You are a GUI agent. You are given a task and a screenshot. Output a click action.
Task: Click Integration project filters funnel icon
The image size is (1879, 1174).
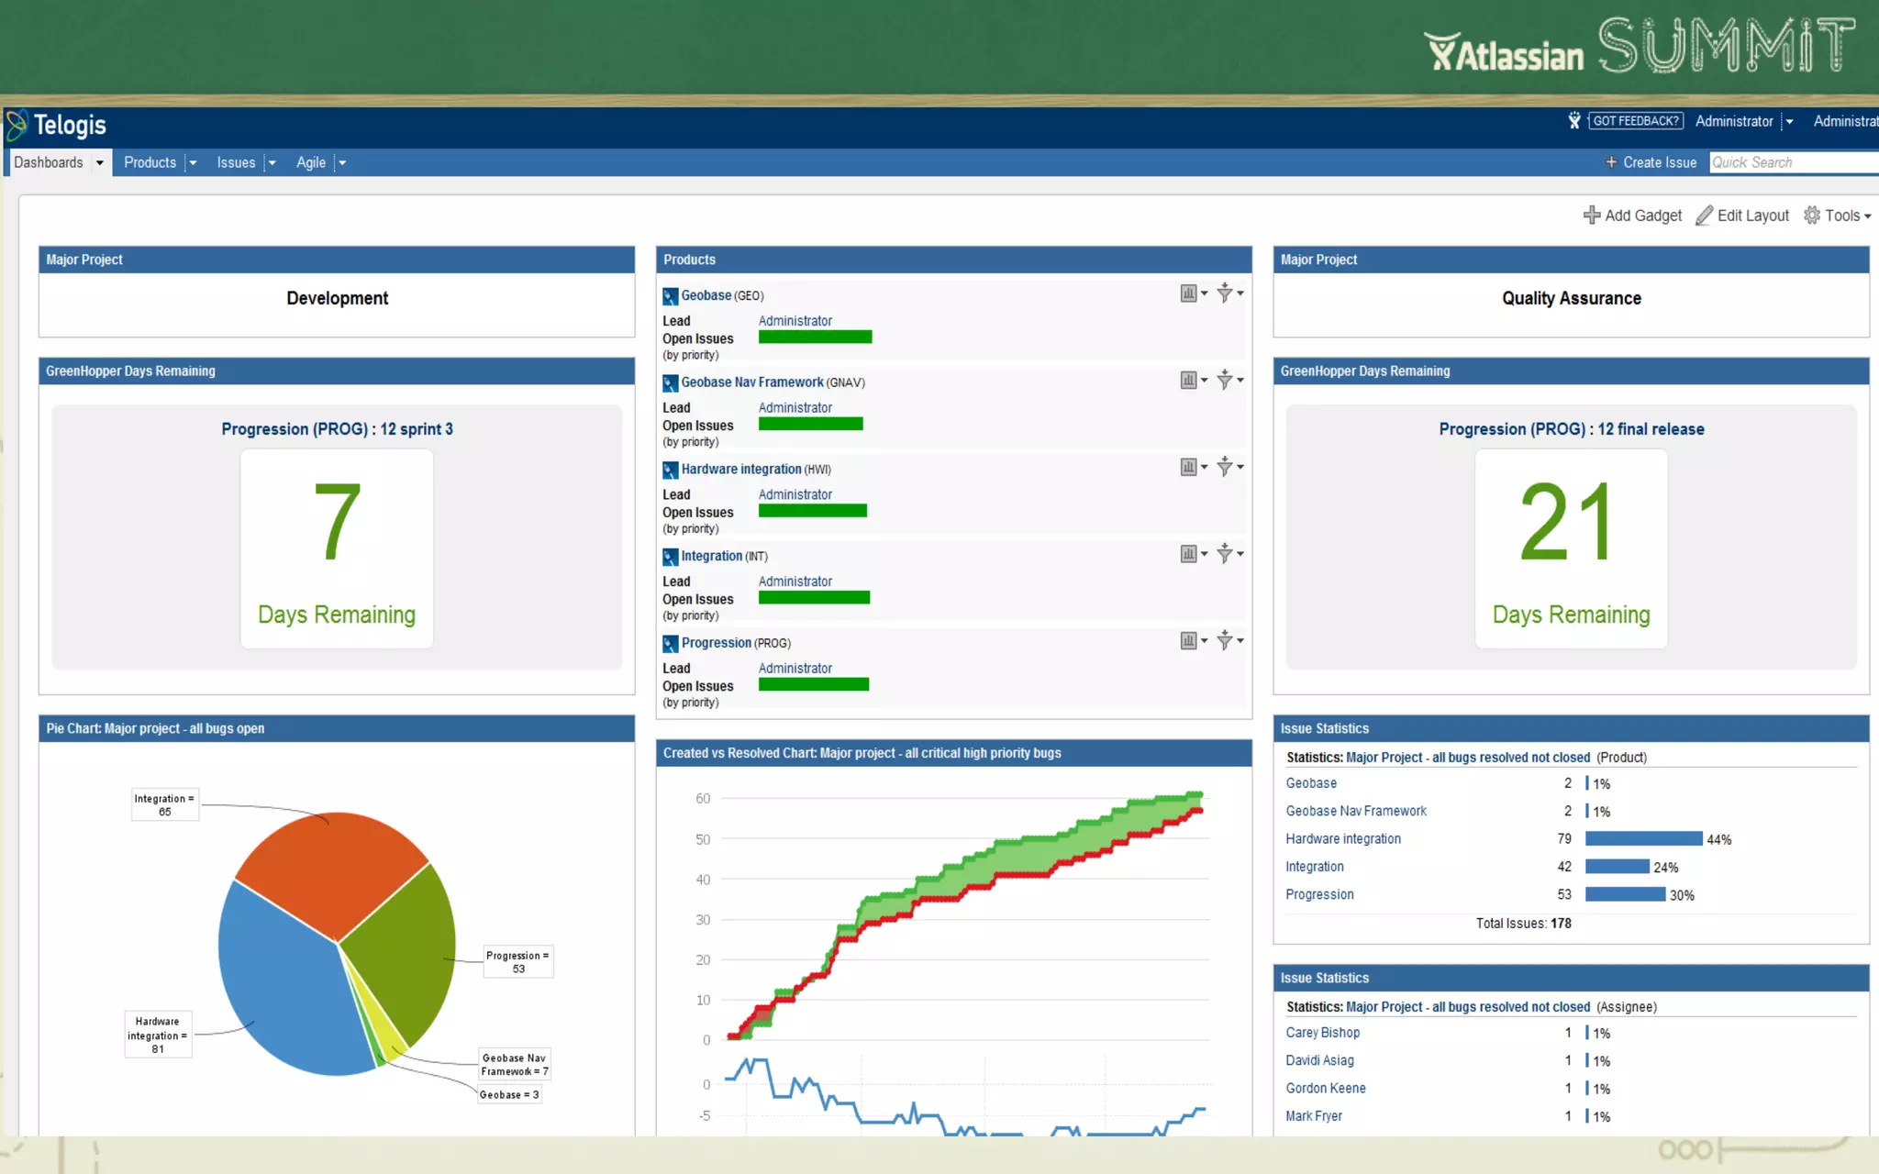pyautogui.click(x=1225, y=553)
